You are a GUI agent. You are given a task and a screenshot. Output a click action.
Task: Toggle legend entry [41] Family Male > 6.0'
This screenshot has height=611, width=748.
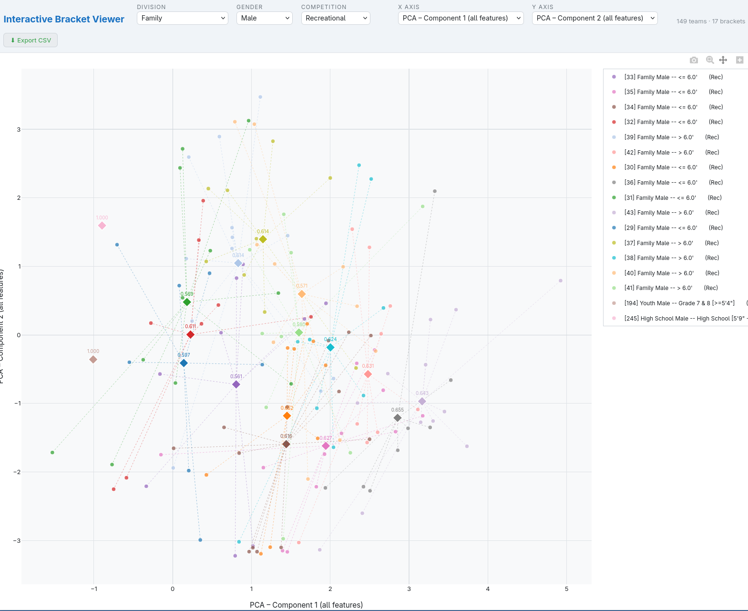tap(676, 288)
